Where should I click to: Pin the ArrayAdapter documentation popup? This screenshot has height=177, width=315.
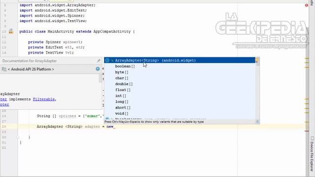tap(98, 61)
